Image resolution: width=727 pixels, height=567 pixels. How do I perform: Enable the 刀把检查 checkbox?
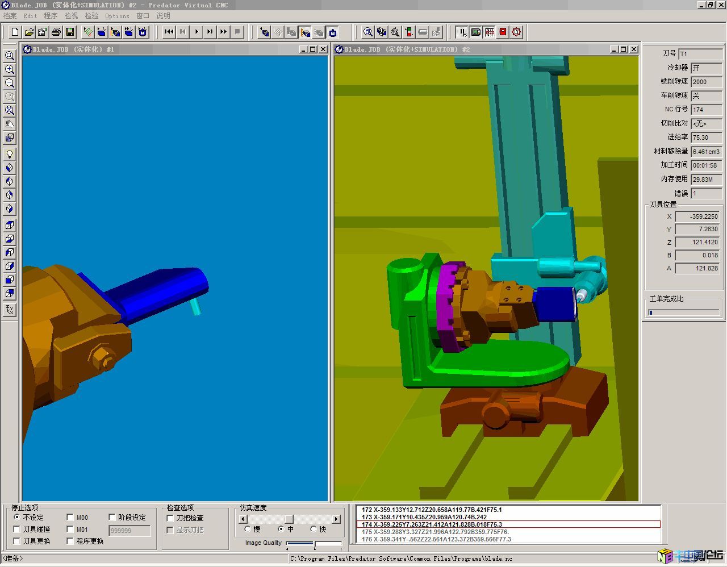[170, 518]
